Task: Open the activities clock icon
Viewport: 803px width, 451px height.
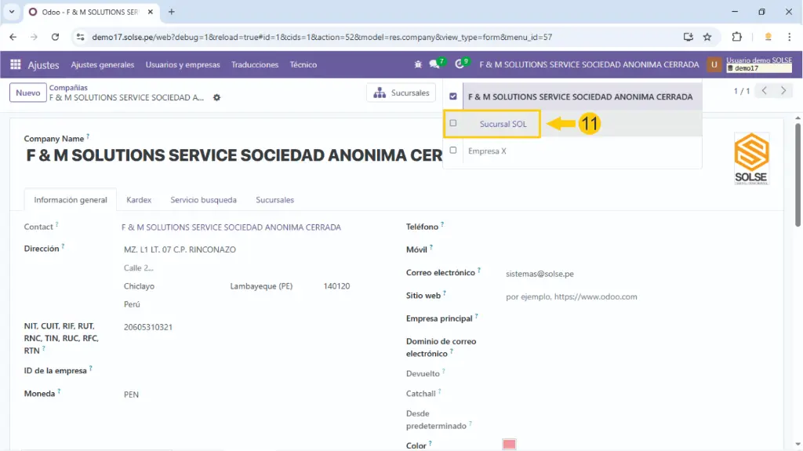Action: coord(460,64)
